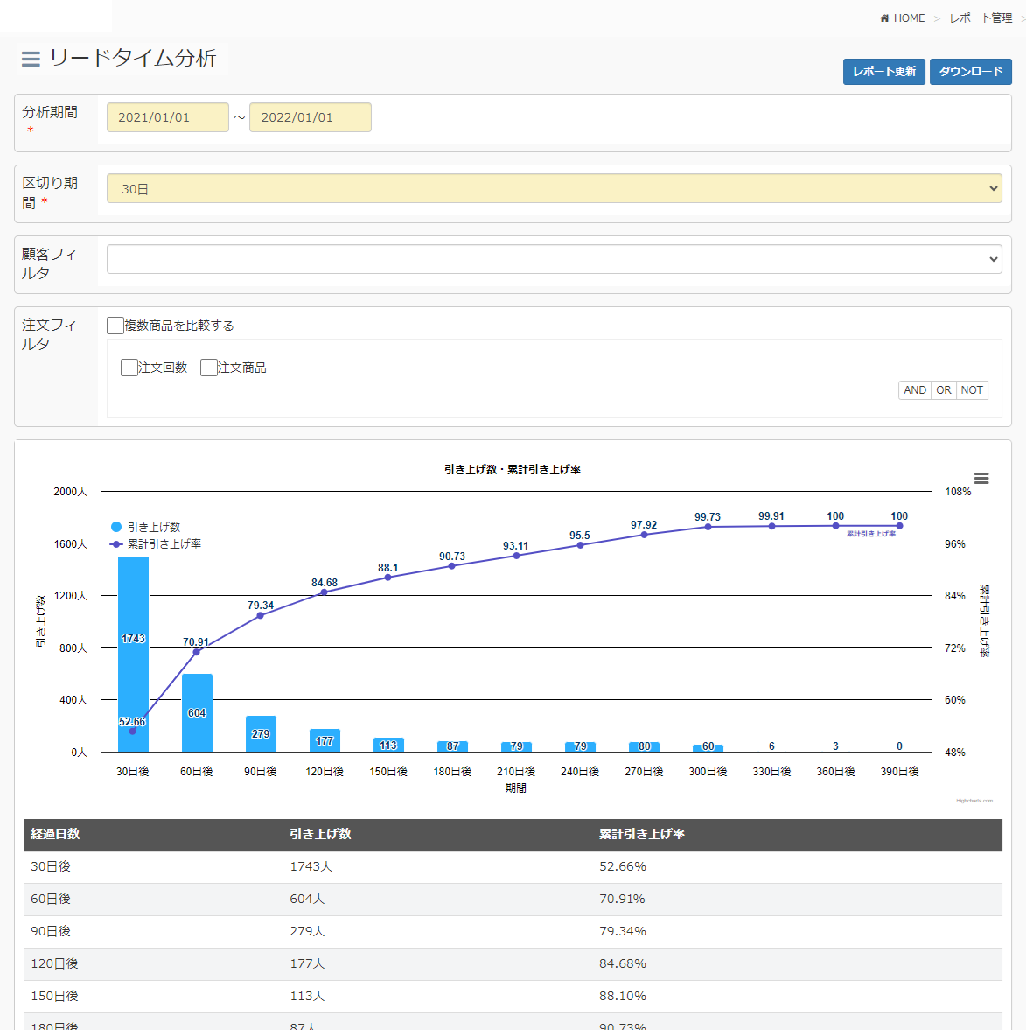Click the ダウンロード button
Screen dimensions: 1026x1030
click(x=970, y=72)
